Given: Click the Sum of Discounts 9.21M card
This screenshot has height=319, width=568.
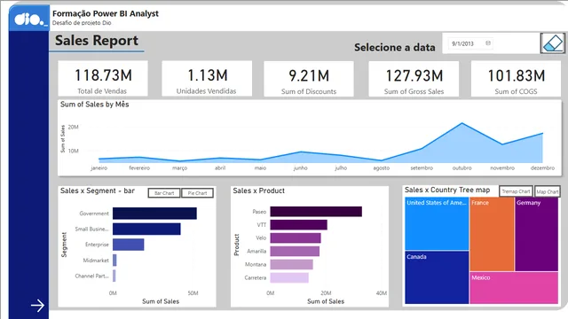Looking at the screenshot, I should point(309,79).
